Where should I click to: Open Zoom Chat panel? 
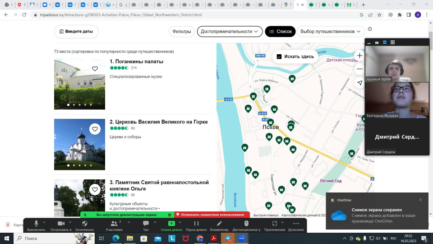[146, 224]
